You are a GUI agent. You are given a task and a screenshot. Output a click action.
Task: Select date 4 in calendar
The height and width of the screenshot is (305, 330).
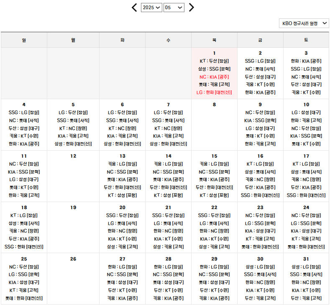24,105
